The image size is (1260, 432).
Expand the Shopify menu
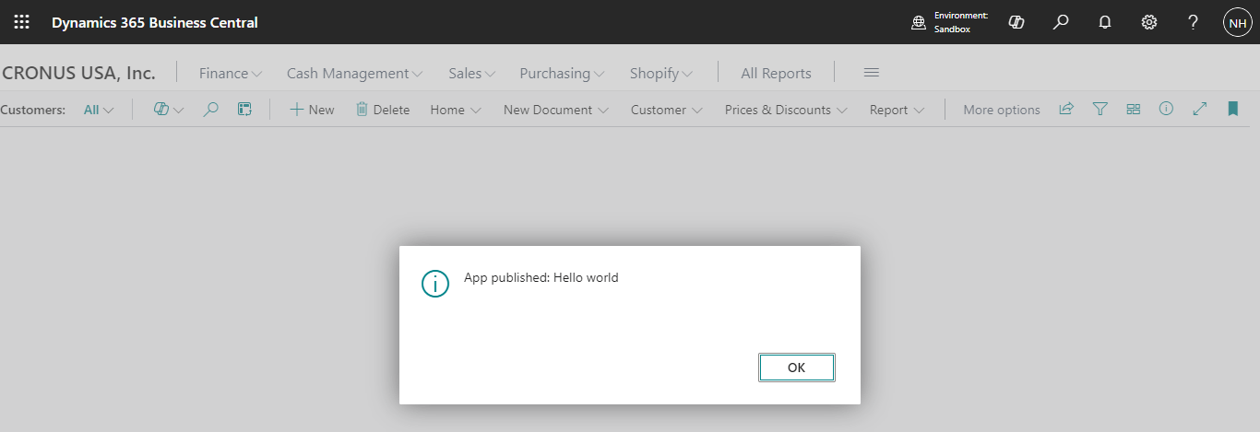661,73
